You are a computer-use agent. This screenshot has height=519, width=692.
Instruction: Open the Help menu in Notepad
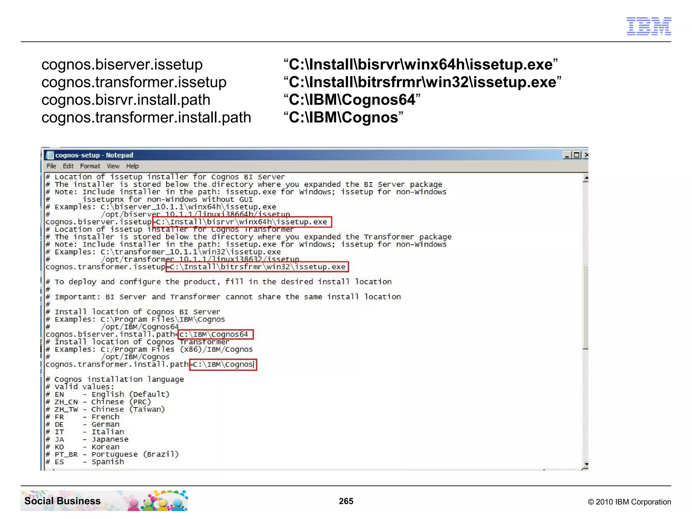(132, 166)
